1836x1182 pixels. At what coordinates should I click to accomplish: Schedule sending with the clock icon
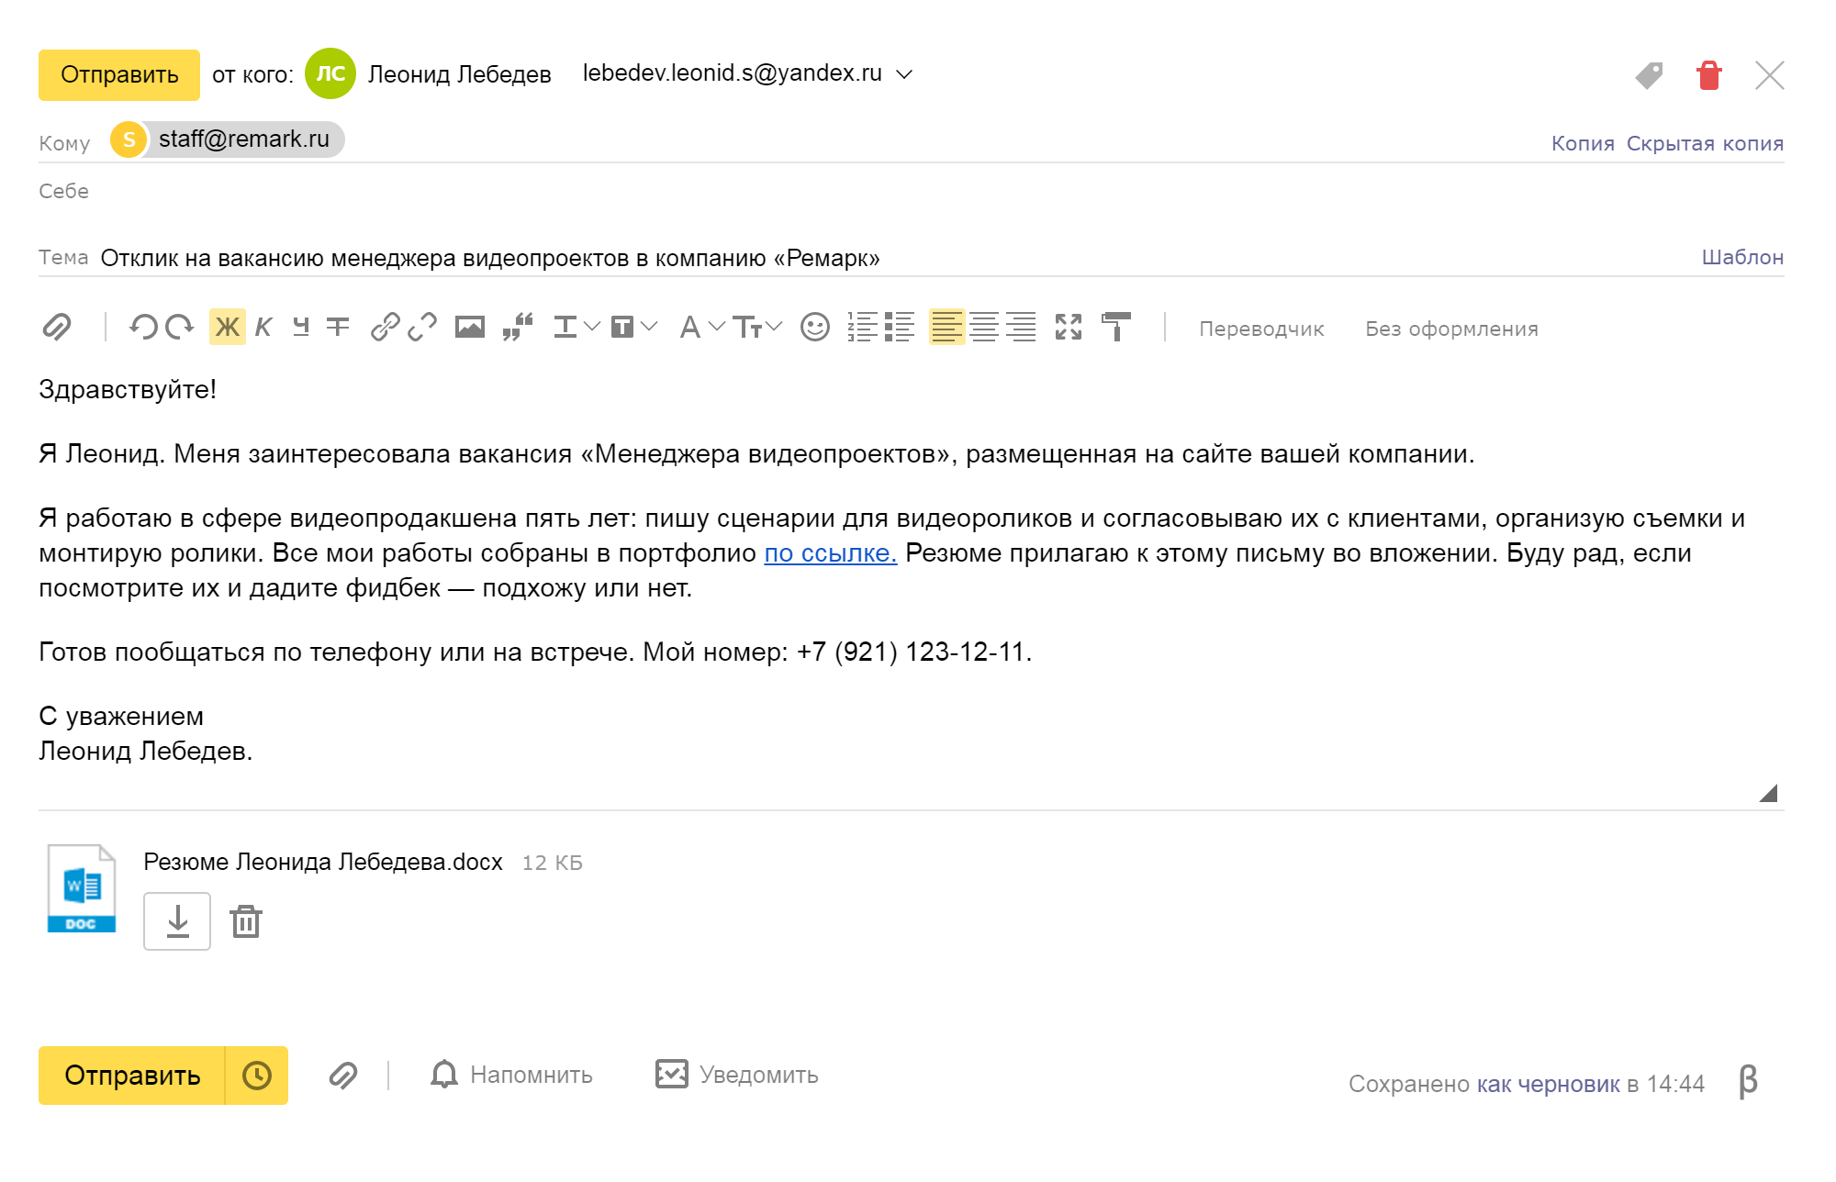point(257,1076)
